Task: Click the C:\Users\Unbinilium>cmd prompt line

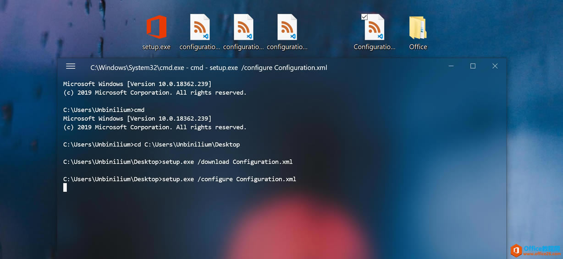Action: (104, 110)
